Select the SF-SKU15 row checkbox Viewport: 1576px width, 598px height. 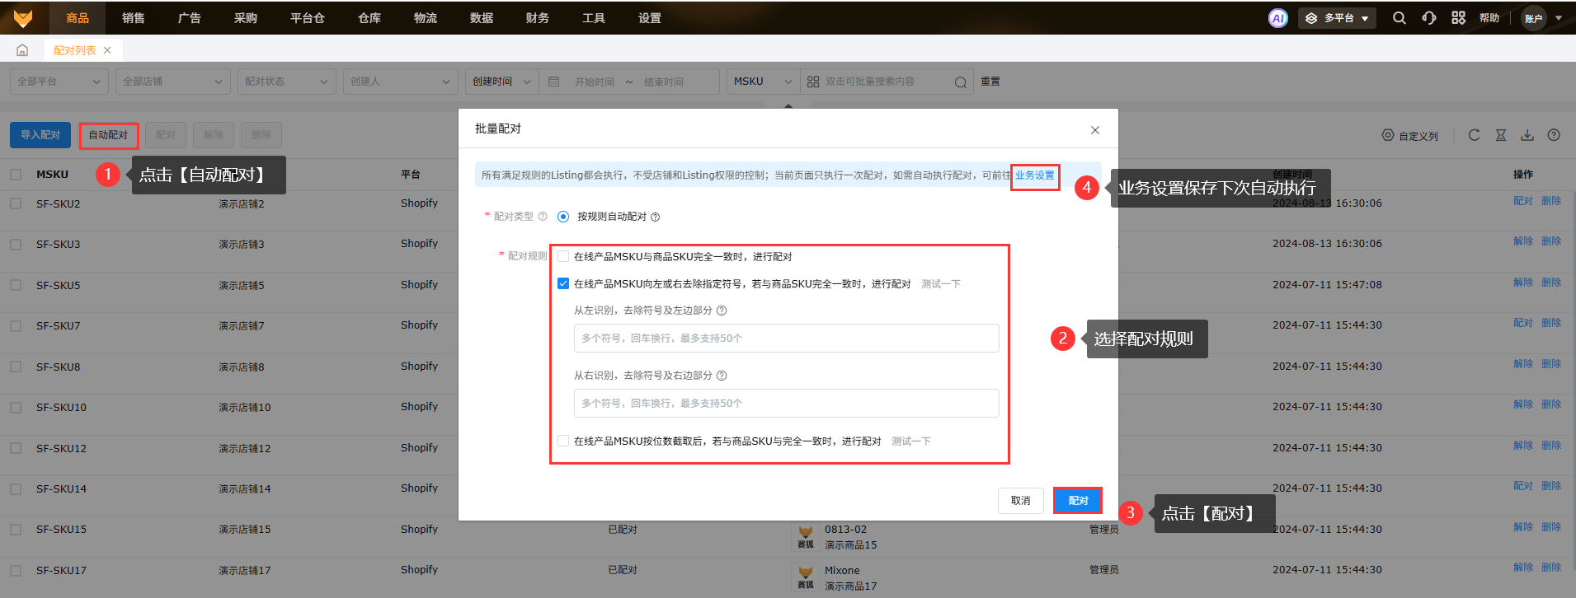(16, 530)
